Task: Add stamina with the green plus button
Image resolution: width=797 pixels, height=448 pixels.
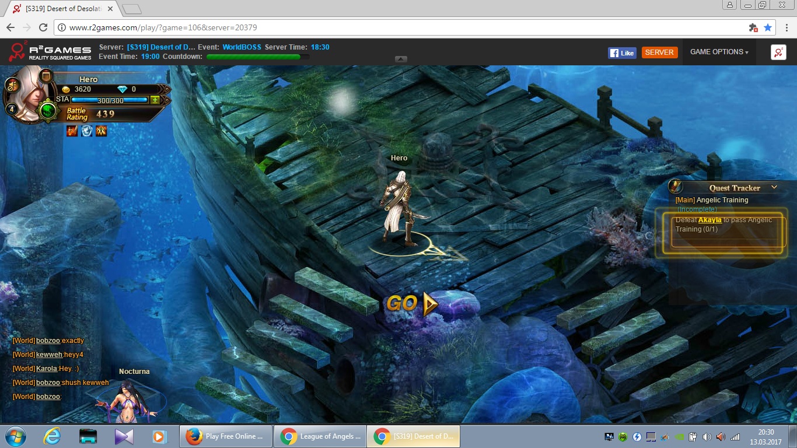Action: pos(155,100)
